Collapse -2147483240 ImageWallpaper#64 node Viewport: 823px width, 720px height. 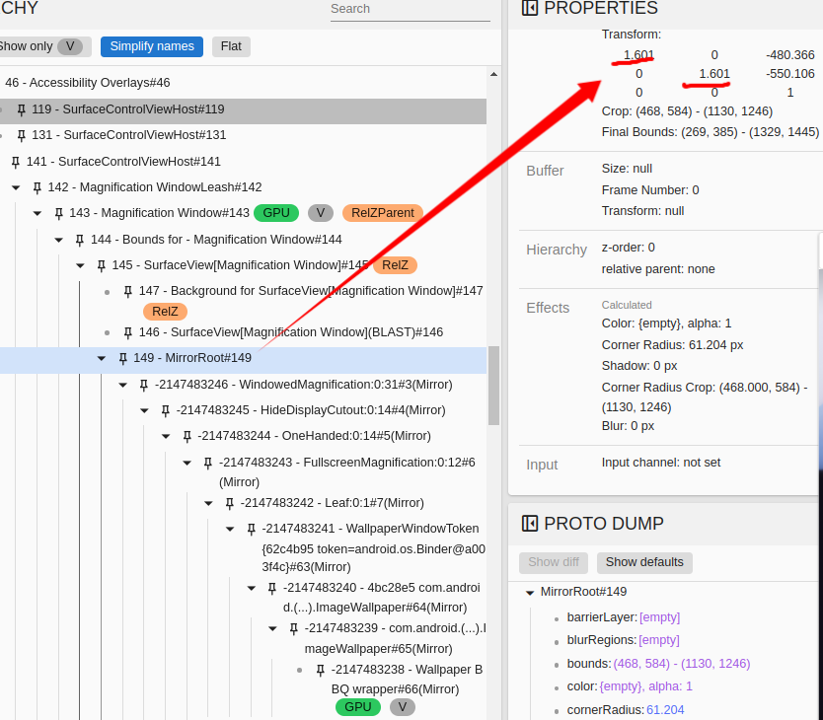[252, 588]
